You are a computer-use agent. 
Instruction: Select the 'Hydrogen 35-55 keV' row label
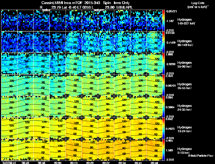pos(185,86)
